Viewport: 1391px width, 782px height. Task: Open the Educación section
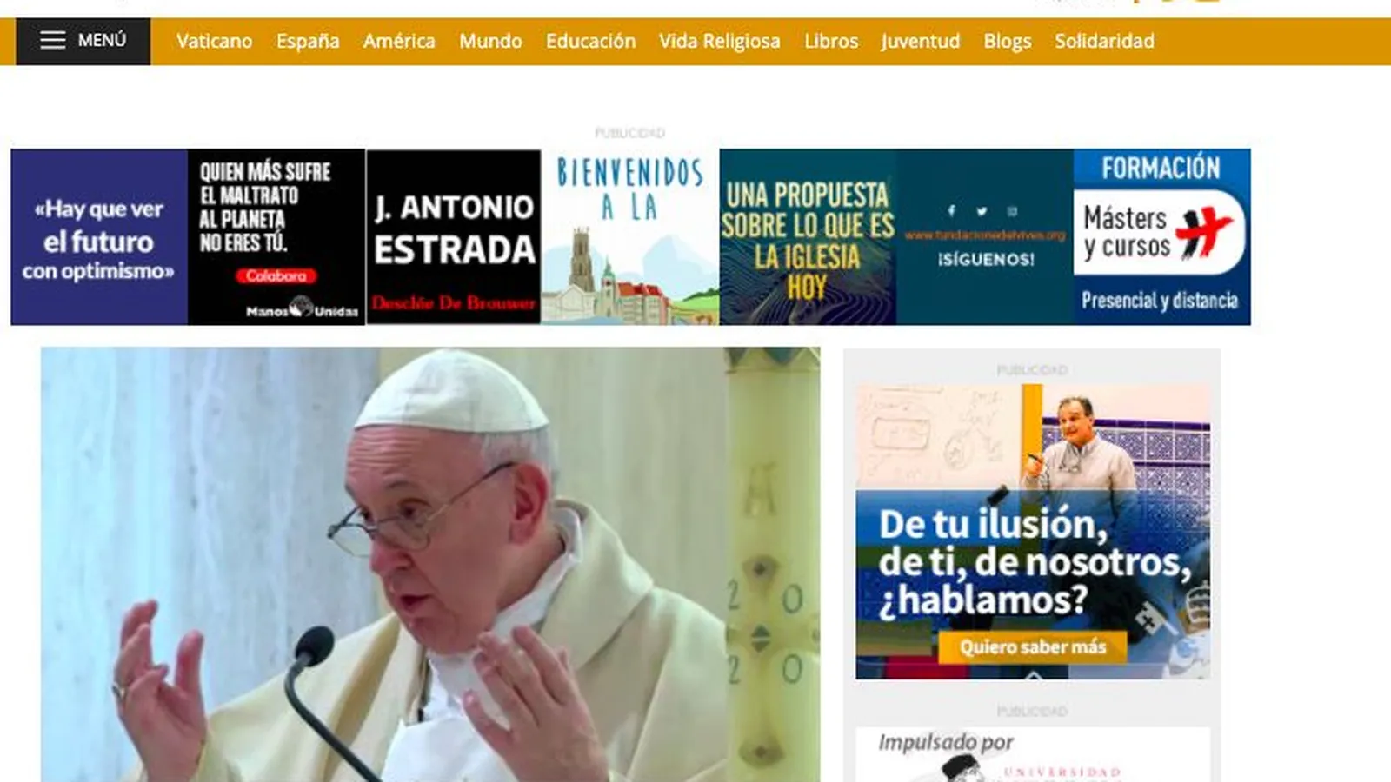(590, 42)
